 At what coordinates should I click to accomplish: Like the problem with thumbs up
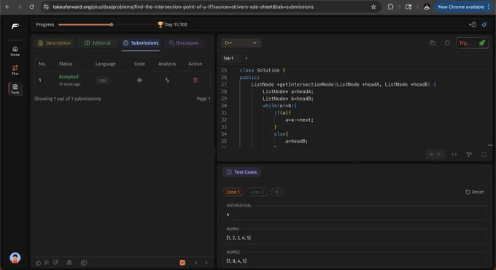pyautogui.click(x=39, y=263)
